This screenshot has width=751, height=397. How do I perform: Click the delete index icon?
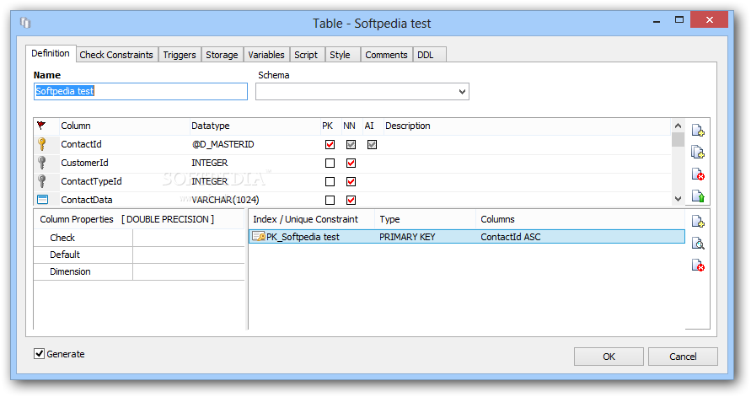coord(698,266)
